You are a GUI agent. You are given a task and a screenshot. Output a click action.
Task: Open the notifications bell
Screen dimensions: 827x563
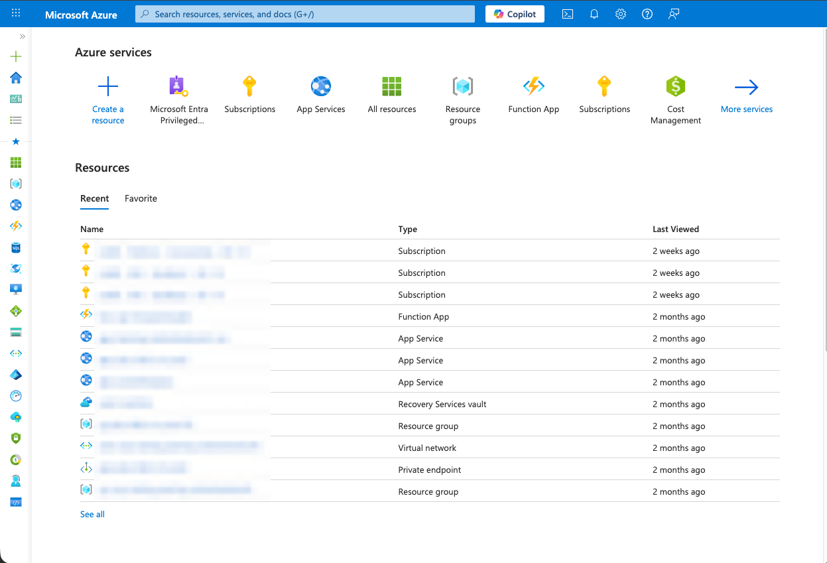coord(594,14)
